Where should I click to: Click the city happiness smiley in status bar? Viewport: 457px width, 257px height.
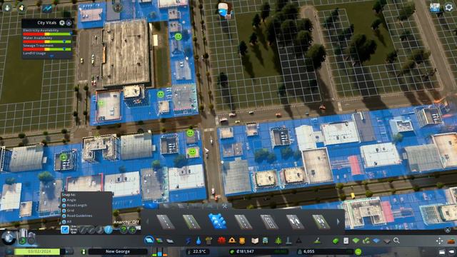[x=358, y=251]
